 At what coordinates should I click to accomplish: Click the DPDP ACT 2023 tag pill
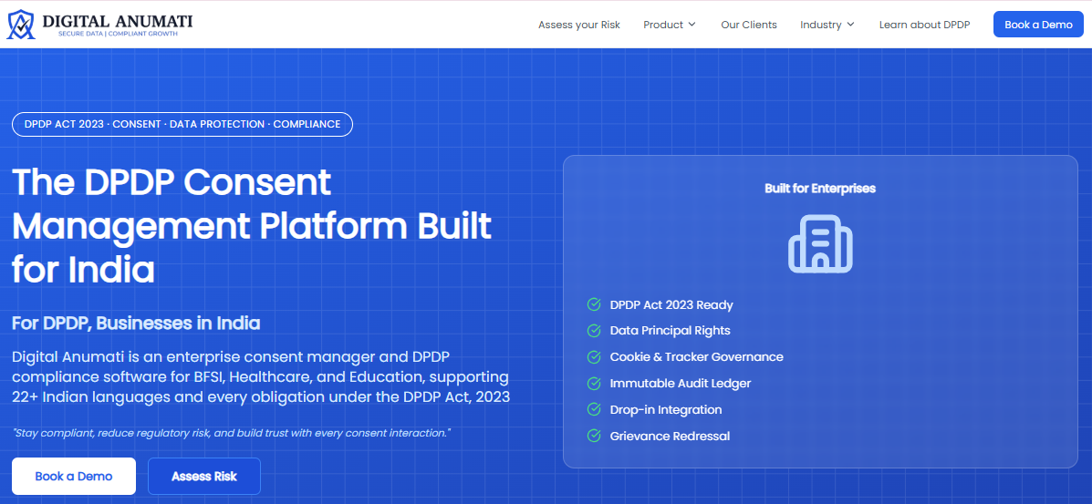point(182,125)
